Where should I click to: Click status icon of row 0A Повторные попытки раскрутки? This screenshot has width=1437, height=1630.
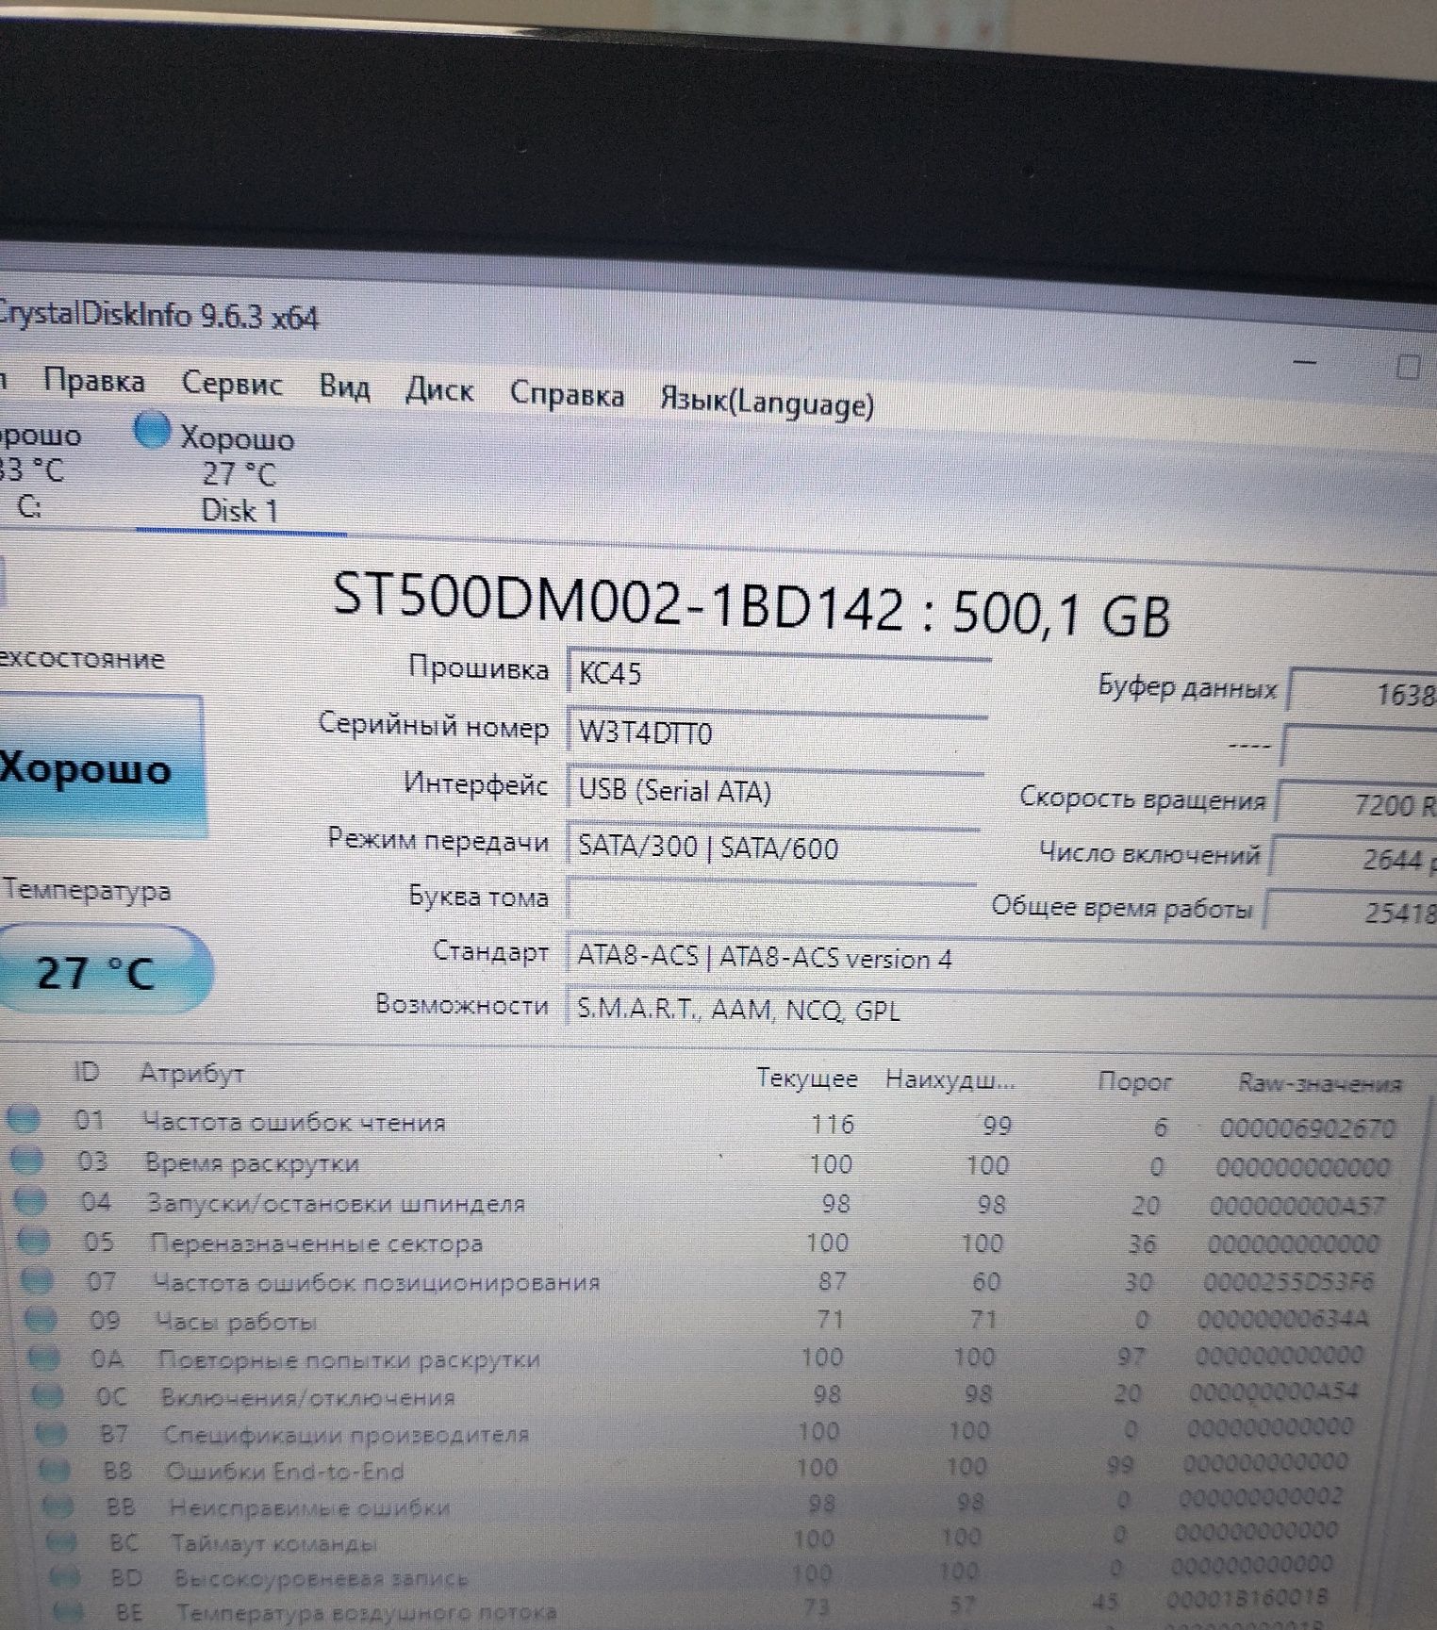pyautogui.click(x=45, y=1358)
